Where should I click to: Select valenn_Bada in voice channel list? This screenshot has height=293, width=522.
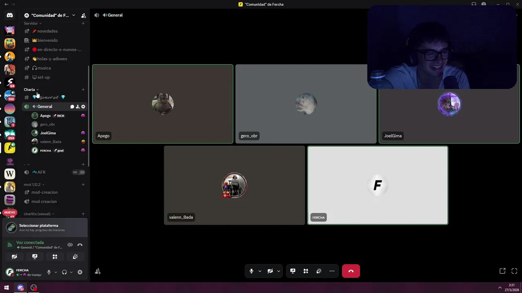click(x=58, y=142)
